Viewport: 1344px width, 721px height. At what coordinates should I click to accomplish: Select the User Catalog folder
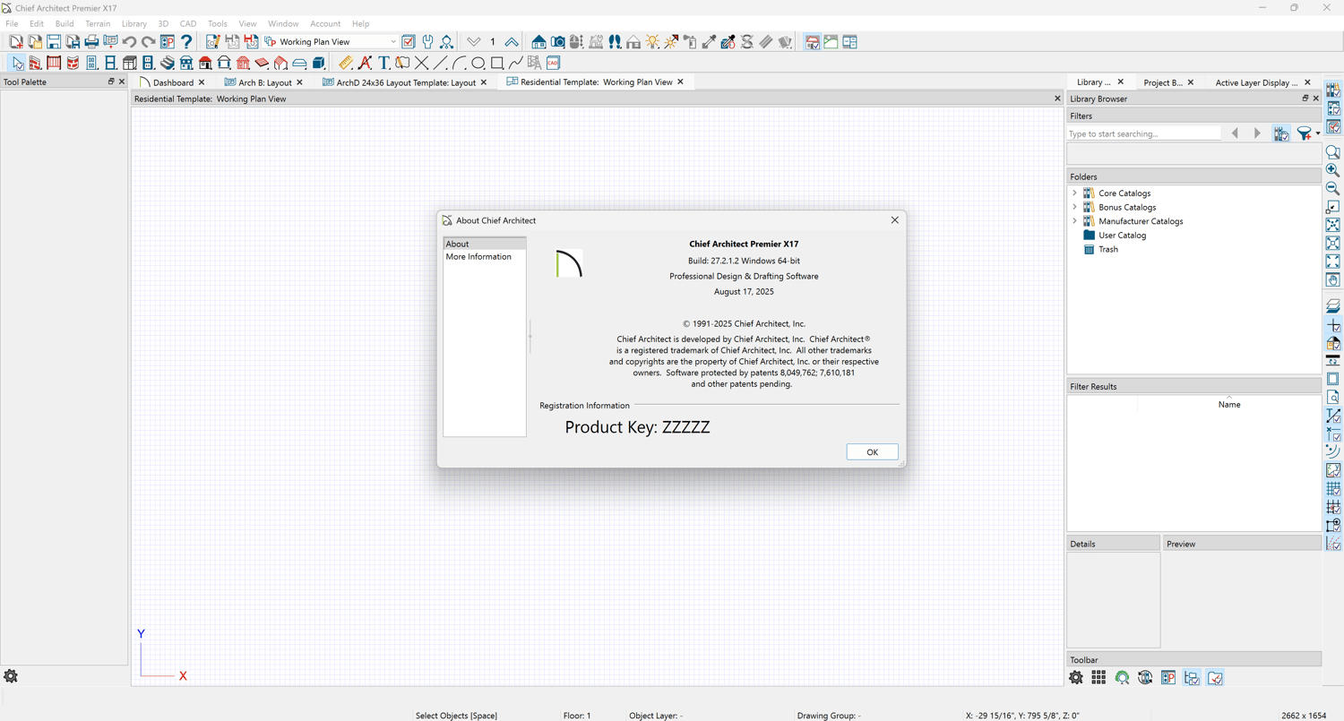click(x=1122, y=236)
